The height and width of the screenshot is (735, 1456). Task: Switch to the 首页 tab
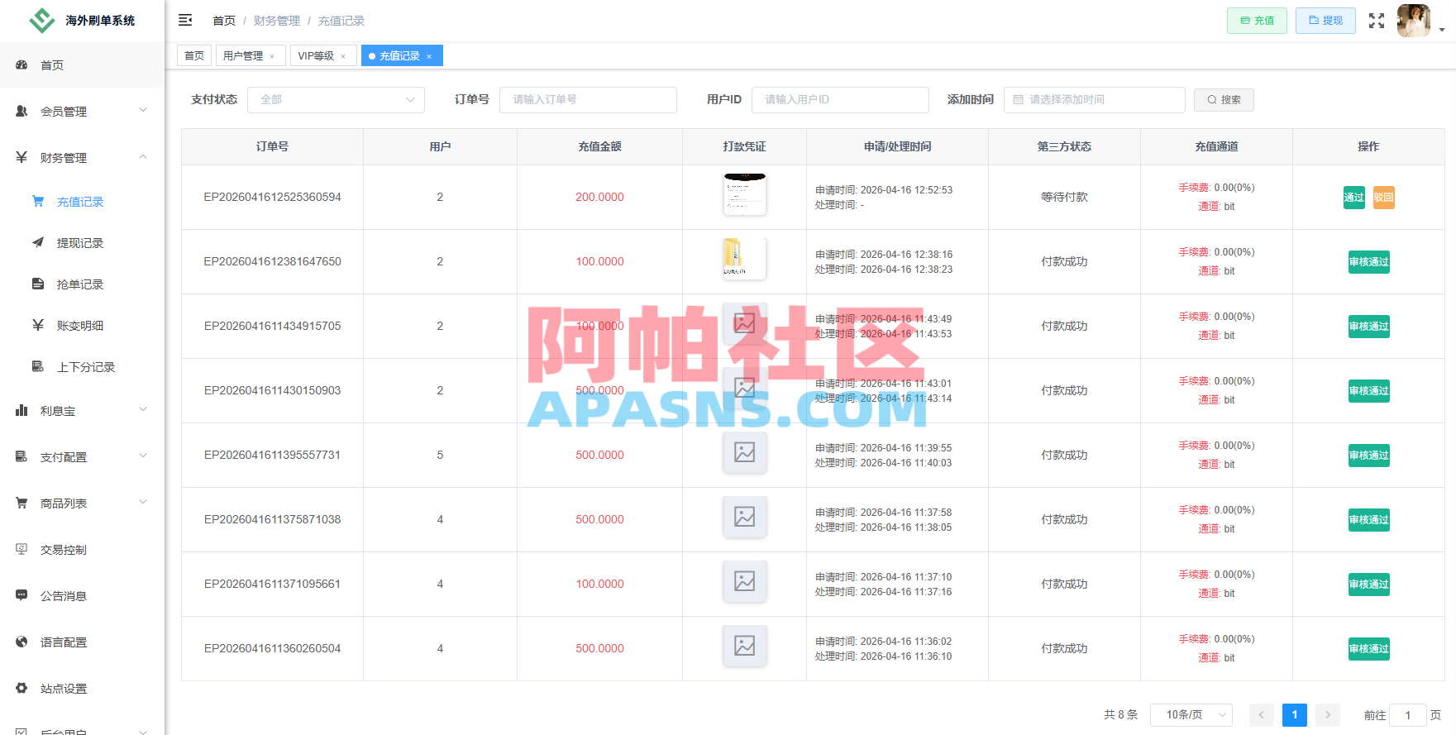pos(194,55)
